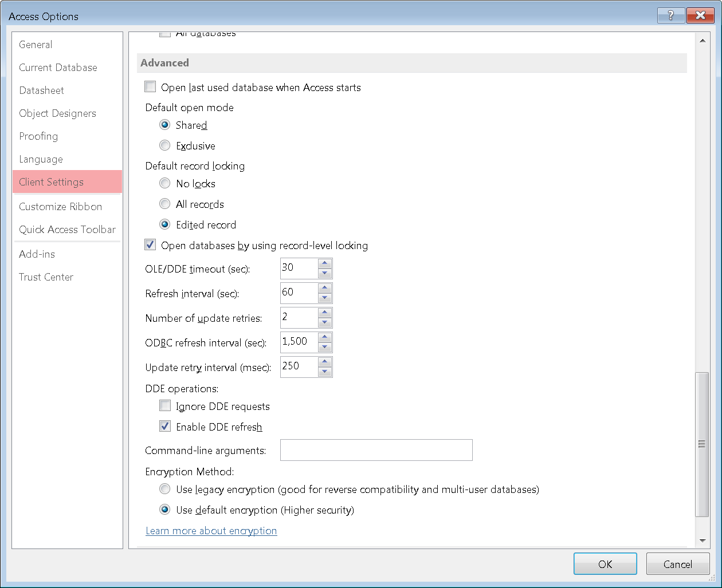The height and width of the screenshot is (588, 722).
Task: Click the scrollbar up arrow
Action: (702, 41)
